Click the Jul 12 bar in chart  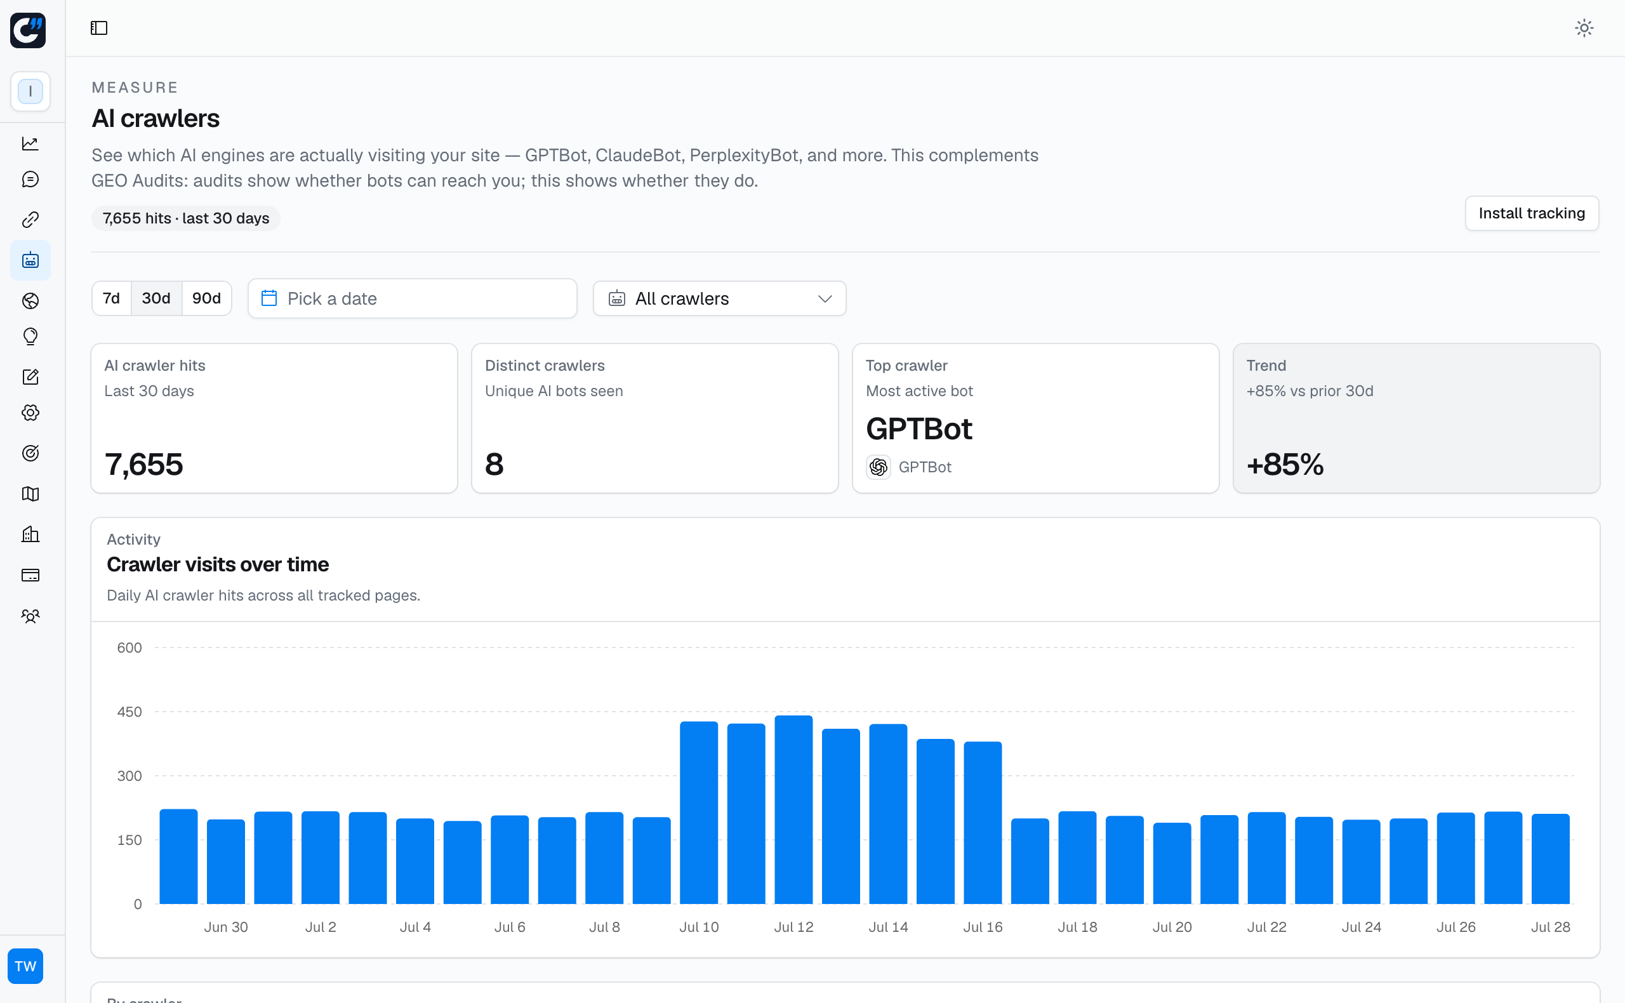[x=793, y=809]
